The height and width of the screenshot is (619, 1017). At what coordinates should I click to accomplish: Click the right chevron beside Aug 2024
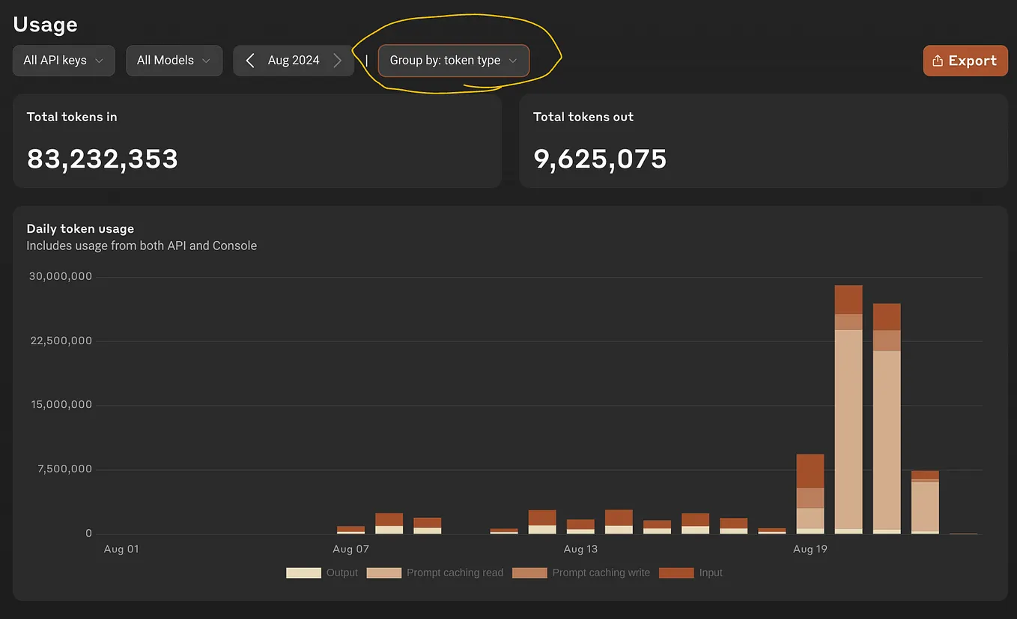338,60
